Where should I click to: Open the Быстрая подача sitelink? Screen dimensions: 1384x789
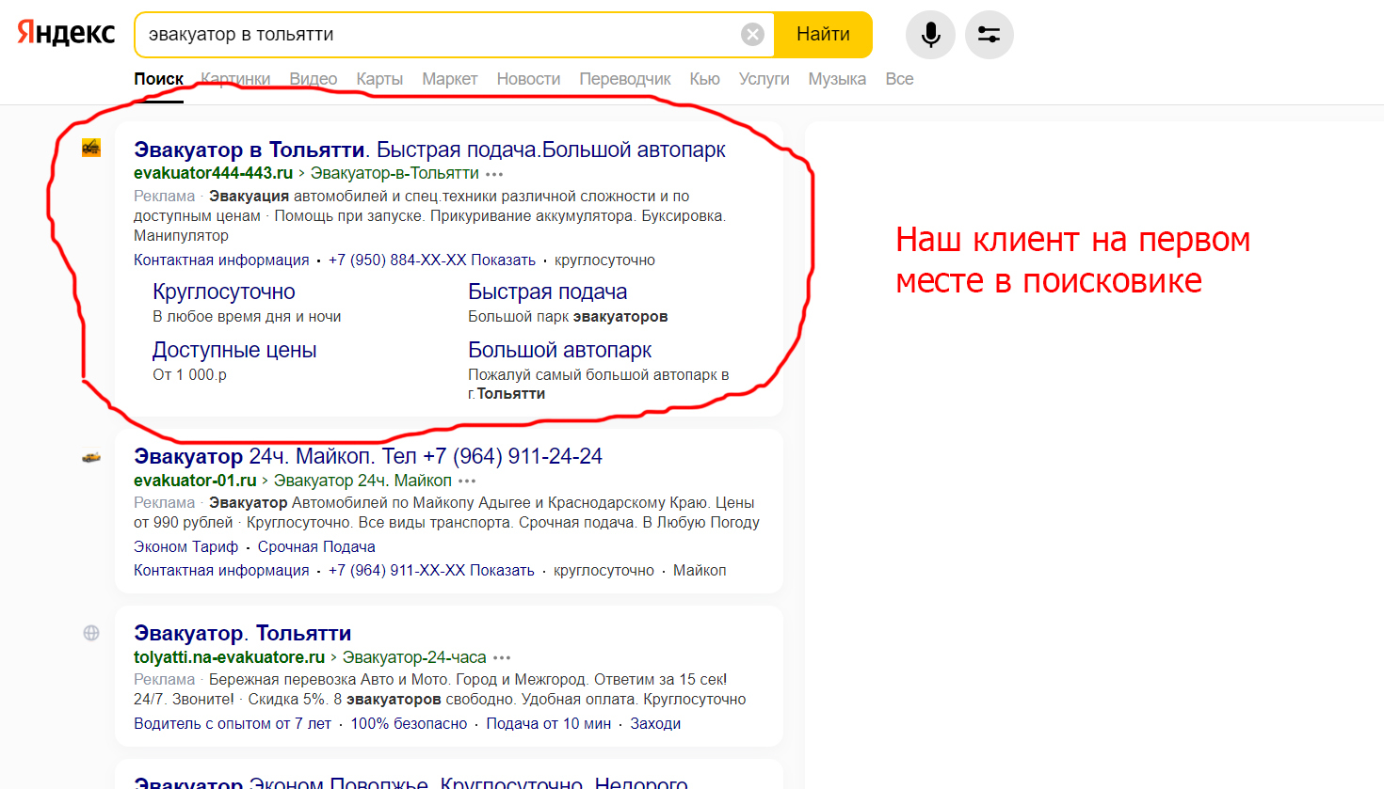(547, 292)
